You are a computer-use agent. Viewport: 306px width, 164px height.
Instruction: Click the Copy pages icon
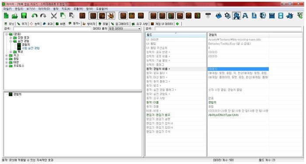[63, 16]
